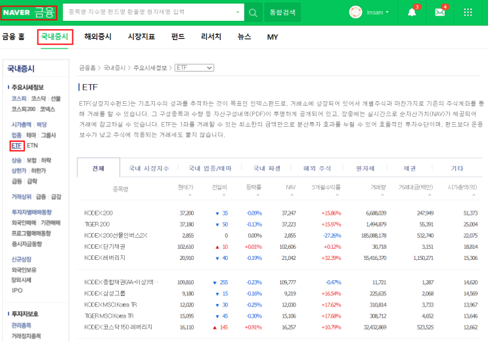488x342 pixels.
Task: Select the 전체 tab
Action: (99, 168)
